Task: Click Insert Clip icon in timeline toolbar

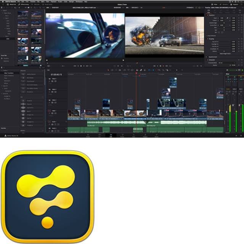Action: (125, 70)
